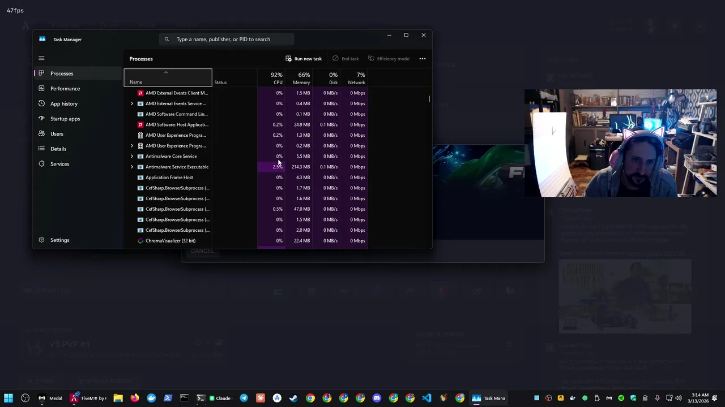
Task: Open the Windows Start menu
Action: (8, 398)
